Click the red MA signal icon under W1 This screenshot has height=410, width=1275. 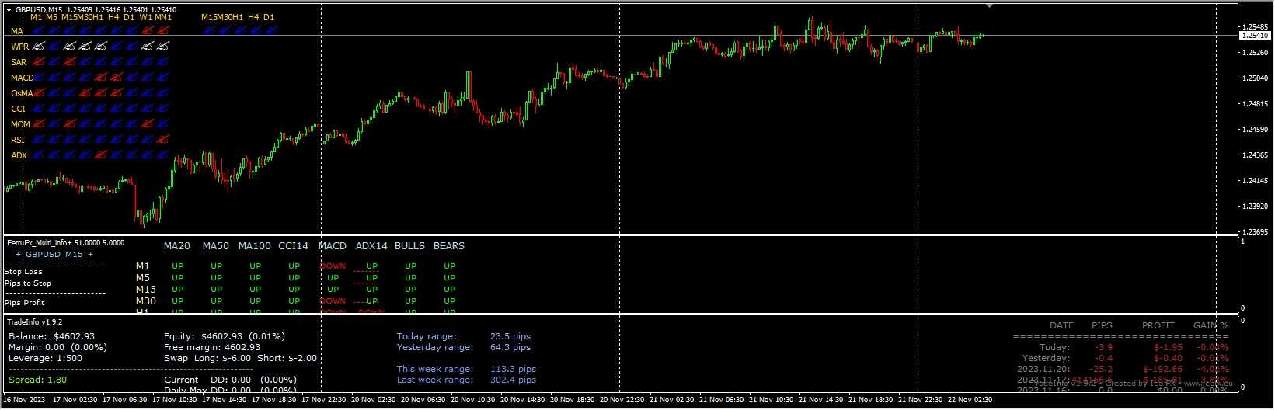[x=147, y=30]
